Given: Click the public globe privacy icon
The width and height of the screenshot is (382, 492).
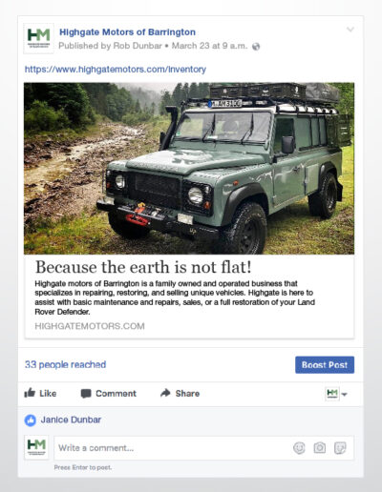Looking at the screenshot, I should (x=256, y=47).
